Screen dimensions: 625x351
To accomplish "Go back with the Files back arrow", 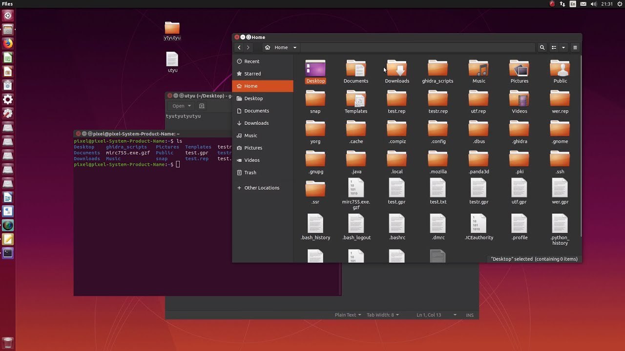I will click(239, 47).
